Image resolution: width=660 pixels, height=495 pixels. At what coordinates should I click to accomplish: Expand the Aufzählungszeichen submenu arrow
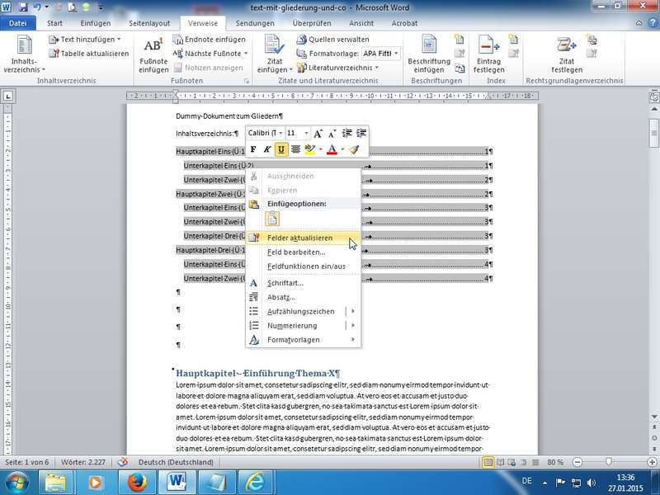click(353, 311)
